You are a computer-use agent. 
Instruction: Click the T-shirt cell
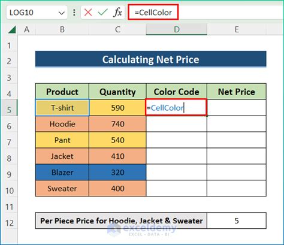(62, 108)
